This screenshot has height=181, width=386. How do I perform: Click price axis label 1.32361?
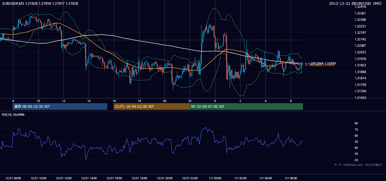(x=360, y=13)
